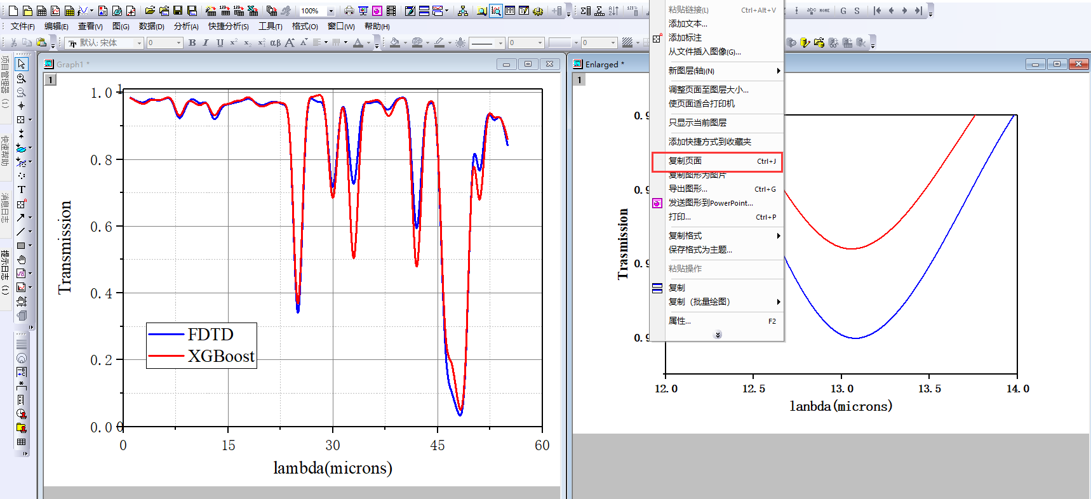
Task: Create a new project with the toolbar icon
Action: (13, 11)
